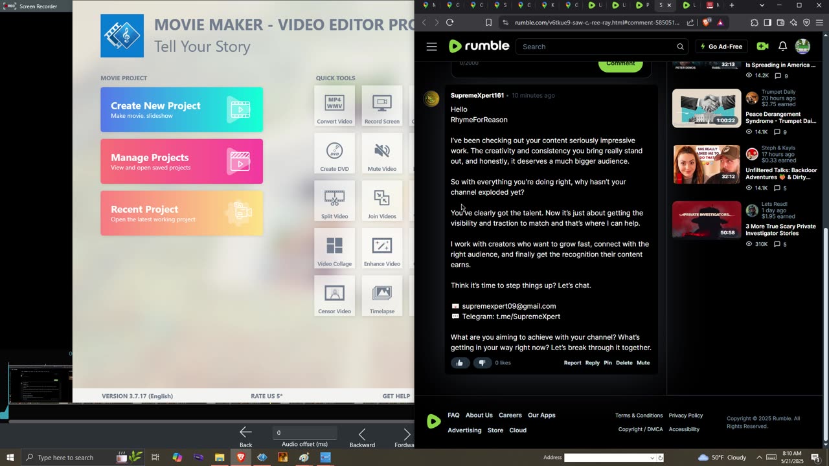Screen dimensions: 829x466
Task: Open the Careers footer link
Action: [x=510, y=416]
